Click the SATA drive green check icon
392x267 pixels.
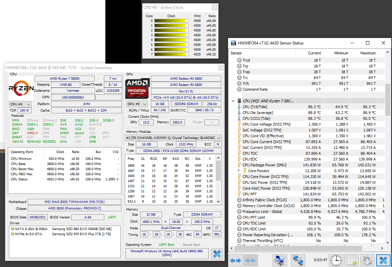point(12,229)
